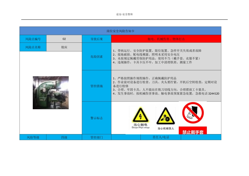Click the 岗位安全风险告知卡 title bar
Screen dimensions: 249x176
tap(121, 30)
